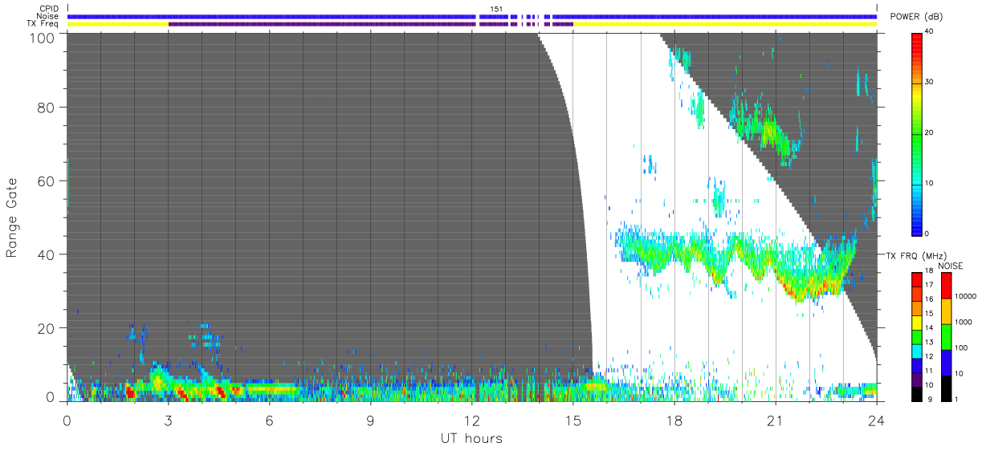Click the Range Gate axis label
986x455 pixels.
(12, 217)
